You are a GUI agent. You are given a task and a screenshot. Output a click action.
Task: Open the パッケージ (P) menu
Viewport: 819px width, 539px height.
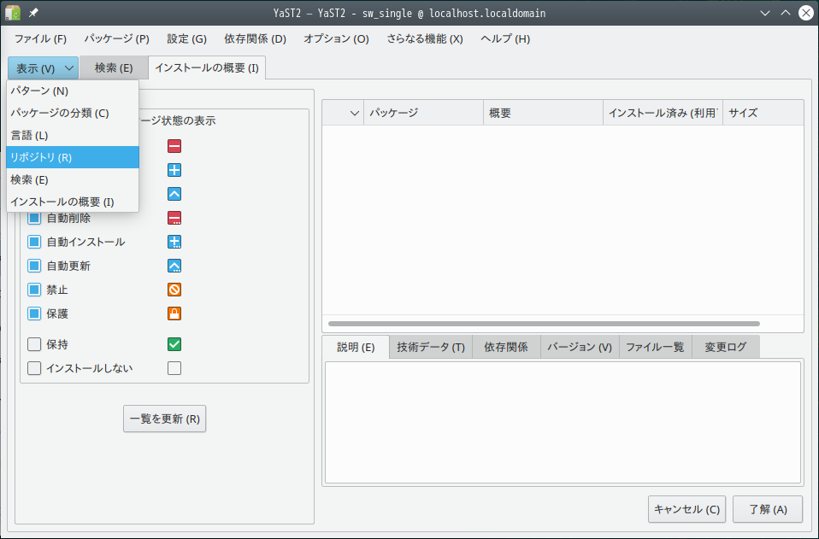(x=117, y=38)
